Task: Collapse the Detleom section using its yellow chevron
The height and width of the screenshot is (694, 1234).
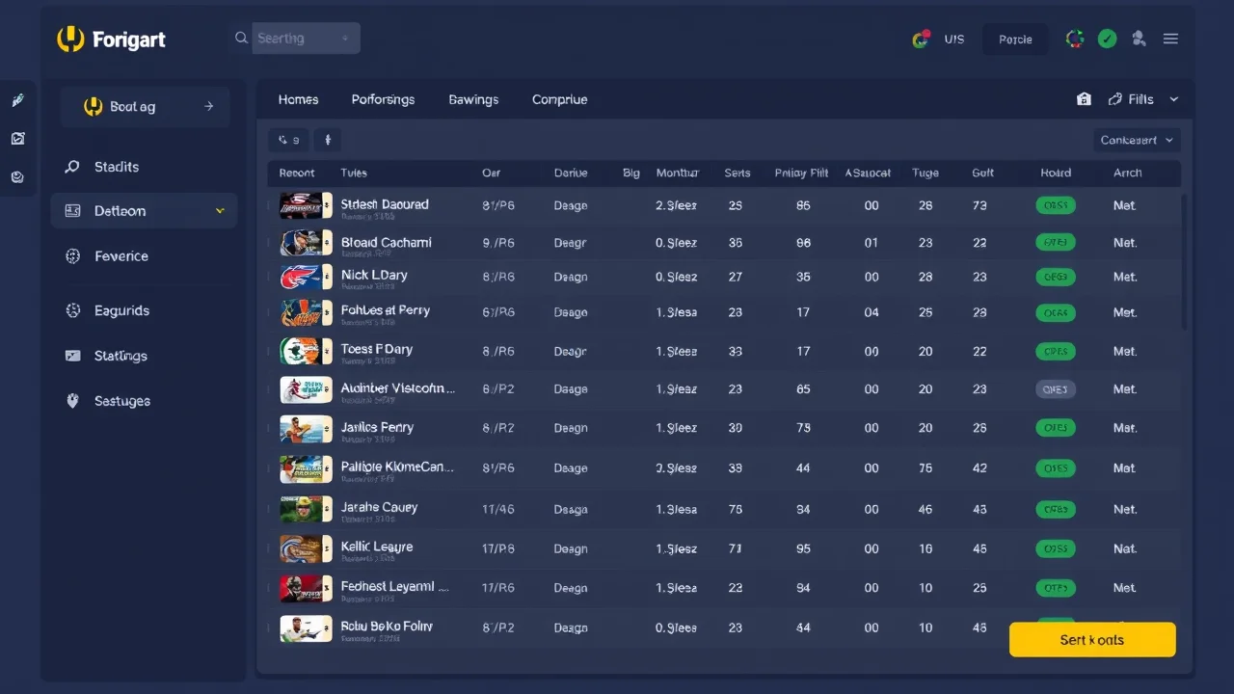Action: click(x=220, y=211)
